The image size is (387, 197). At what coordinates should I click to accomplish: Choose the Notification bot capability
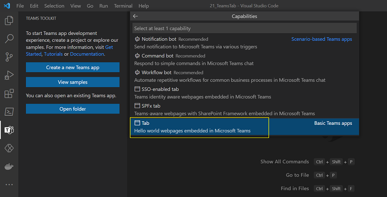point(244,43)
